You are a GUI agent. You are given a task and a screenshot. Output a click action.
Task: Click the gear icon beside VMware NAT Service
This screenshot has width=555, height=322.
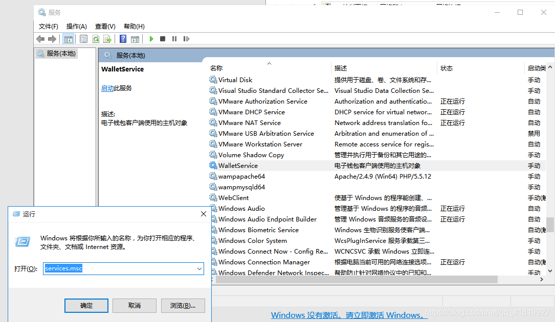(213, 122)
